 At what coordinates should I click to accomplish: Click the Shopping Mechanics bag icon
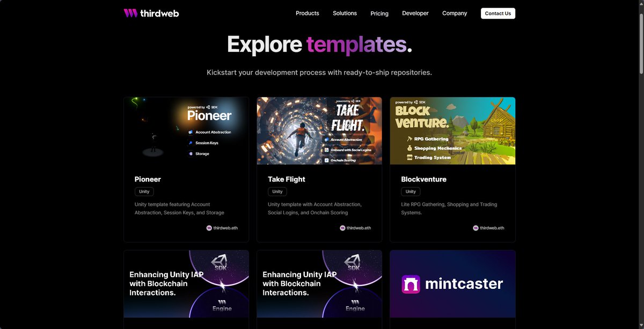point(409,148)
